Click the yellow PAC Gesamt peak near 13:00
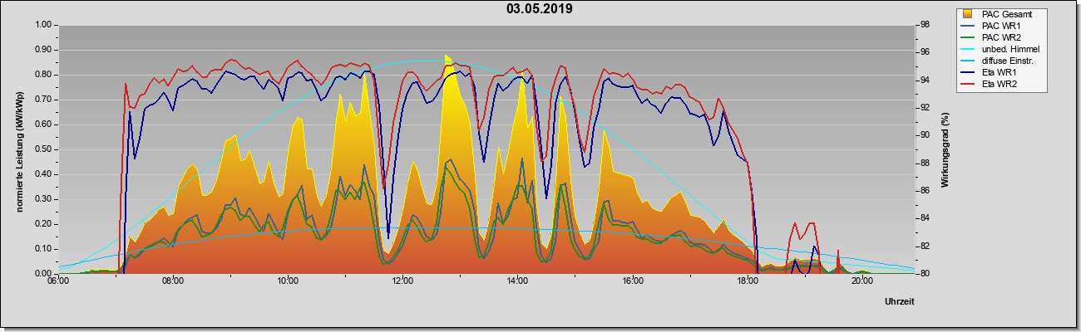The height and width of the screenshot is (332, 1081). (x=447, y=58)
